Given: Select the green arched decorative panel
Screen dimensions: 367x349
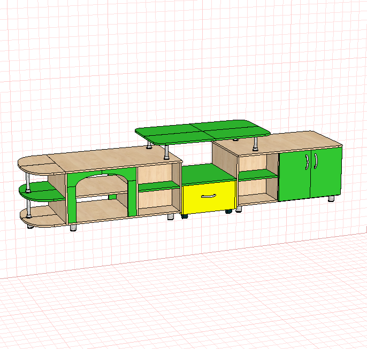Looking at the screenshot, I should coord(102,196).
